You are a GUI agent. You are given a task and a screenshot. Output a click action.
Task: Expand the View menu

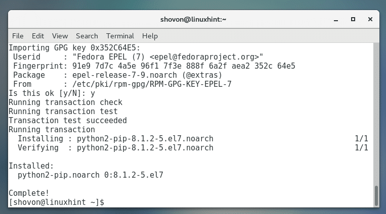(x=60, y=36)
